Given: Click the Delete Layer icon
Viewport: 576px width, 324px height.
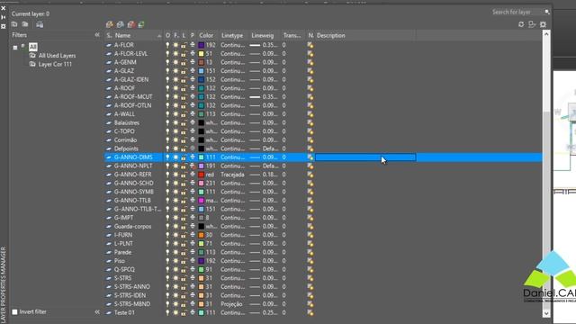Looking at the screenshot, I should coord(131,24).
